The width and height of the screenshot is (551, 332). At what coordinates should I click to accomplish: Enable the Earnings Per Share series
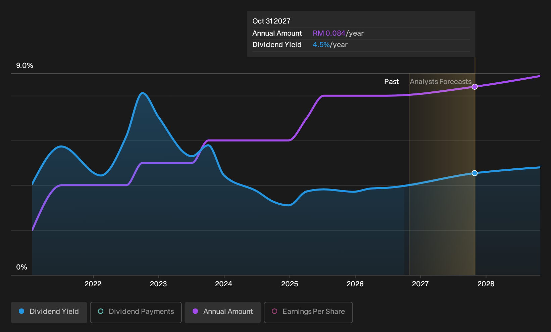pos(308,313)
